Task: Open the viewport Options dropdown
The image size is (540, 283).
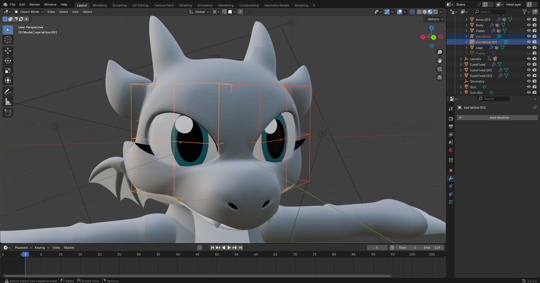Action: click(x=435, y=19)
